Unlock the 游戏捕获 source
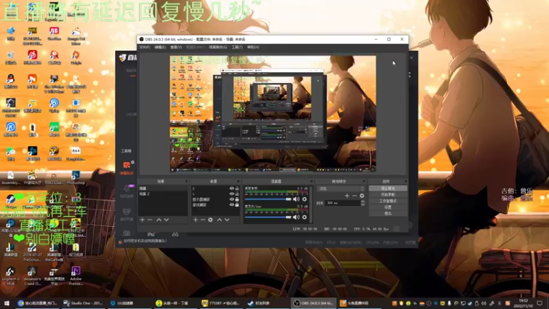The height and width of the screenshot is (309, 549). click(237, 205)
